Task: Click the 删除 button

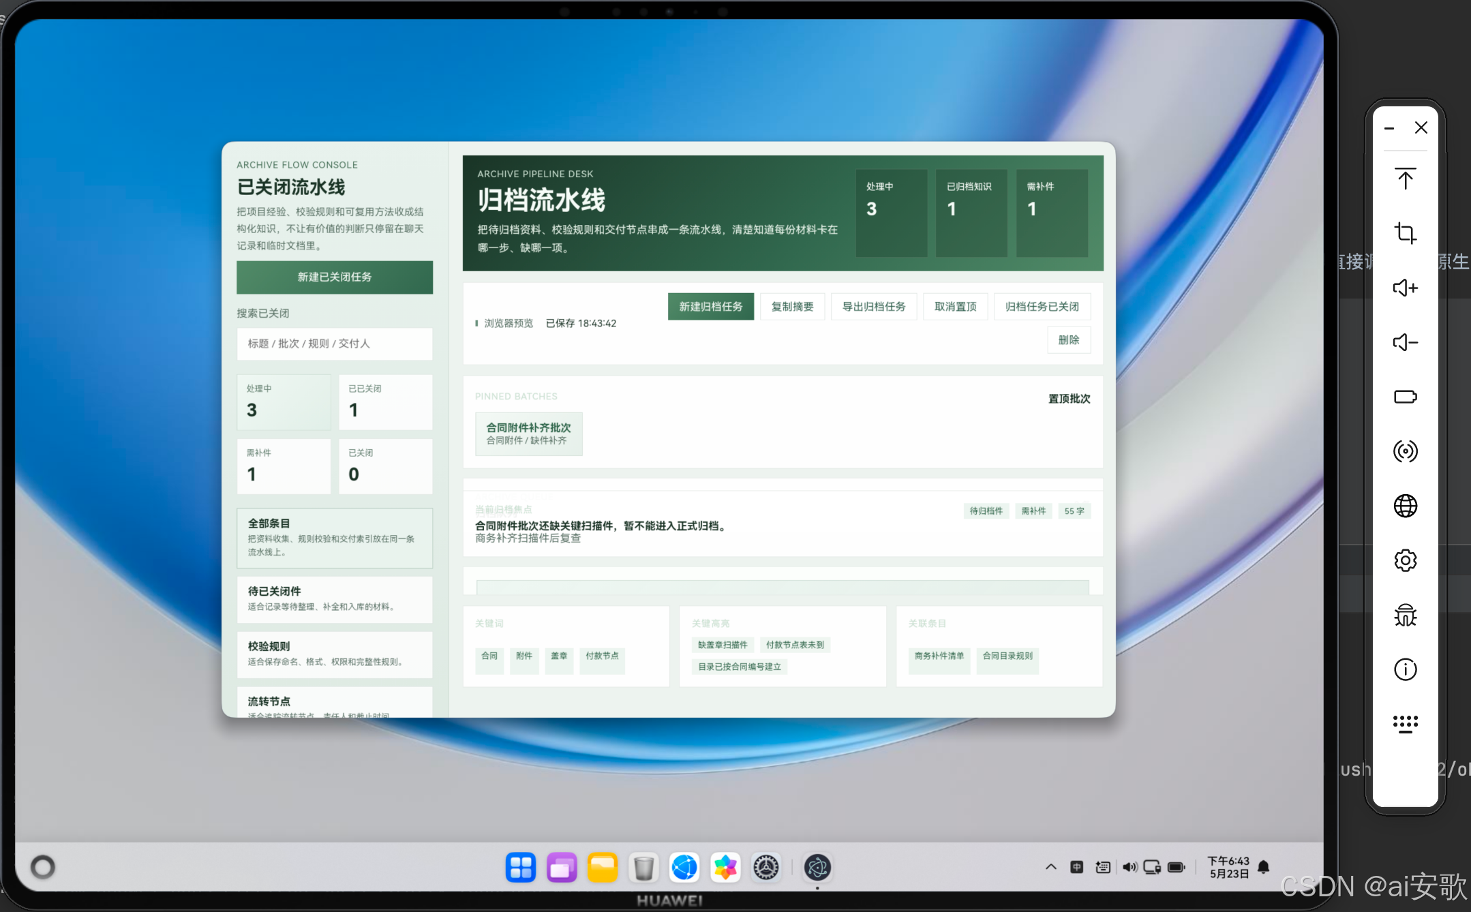Action: pos(1068,340)
